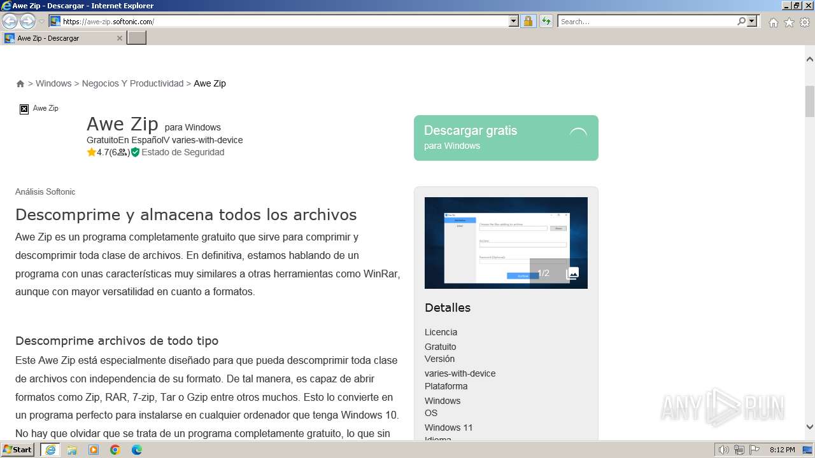Open the search provider dropdown arrow

pos(752,22)
